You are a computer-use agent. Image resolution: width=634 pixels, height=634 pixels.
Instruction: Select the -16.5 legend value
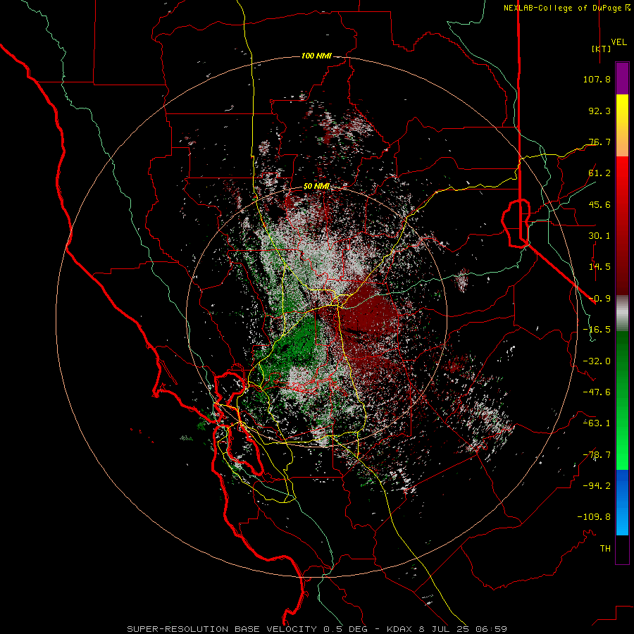tap(597, 330)
